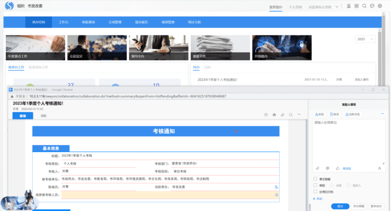Open the 年度重点工作 image card
Screen dimensions: 391x211
(36, 48)
